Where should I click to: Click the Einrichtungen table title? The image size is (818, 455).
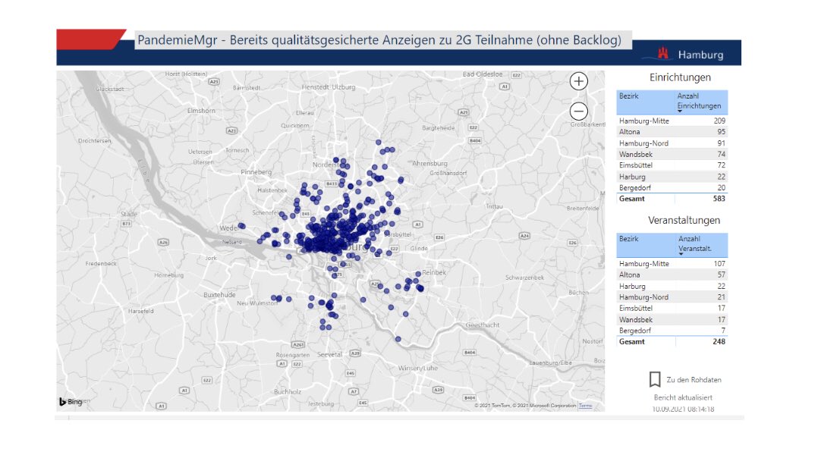680,77
